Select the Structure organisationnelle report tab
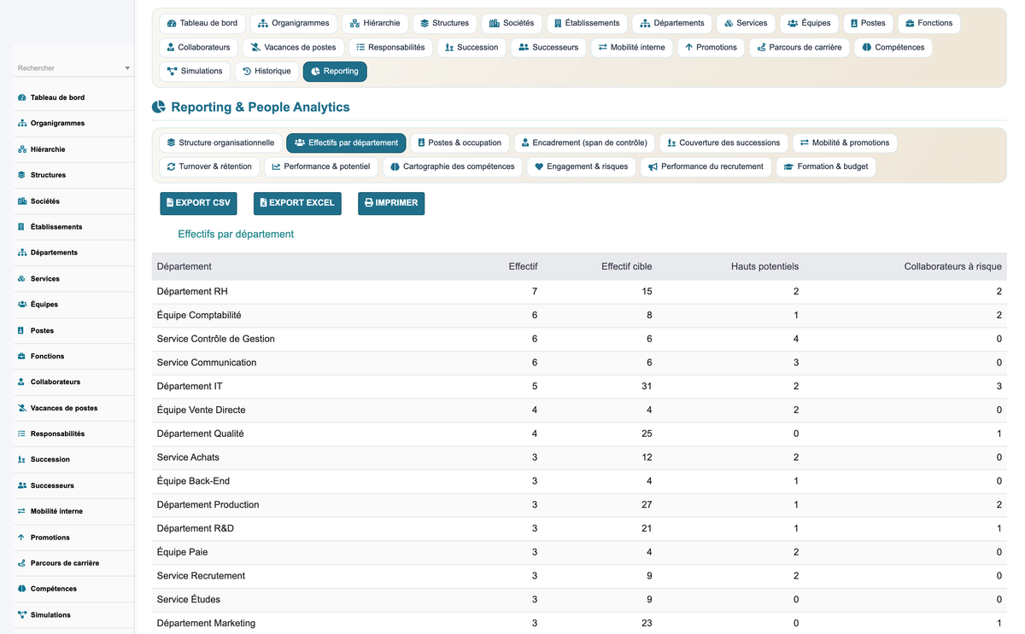Screen dimensions: 1025x634 point(220,143)
